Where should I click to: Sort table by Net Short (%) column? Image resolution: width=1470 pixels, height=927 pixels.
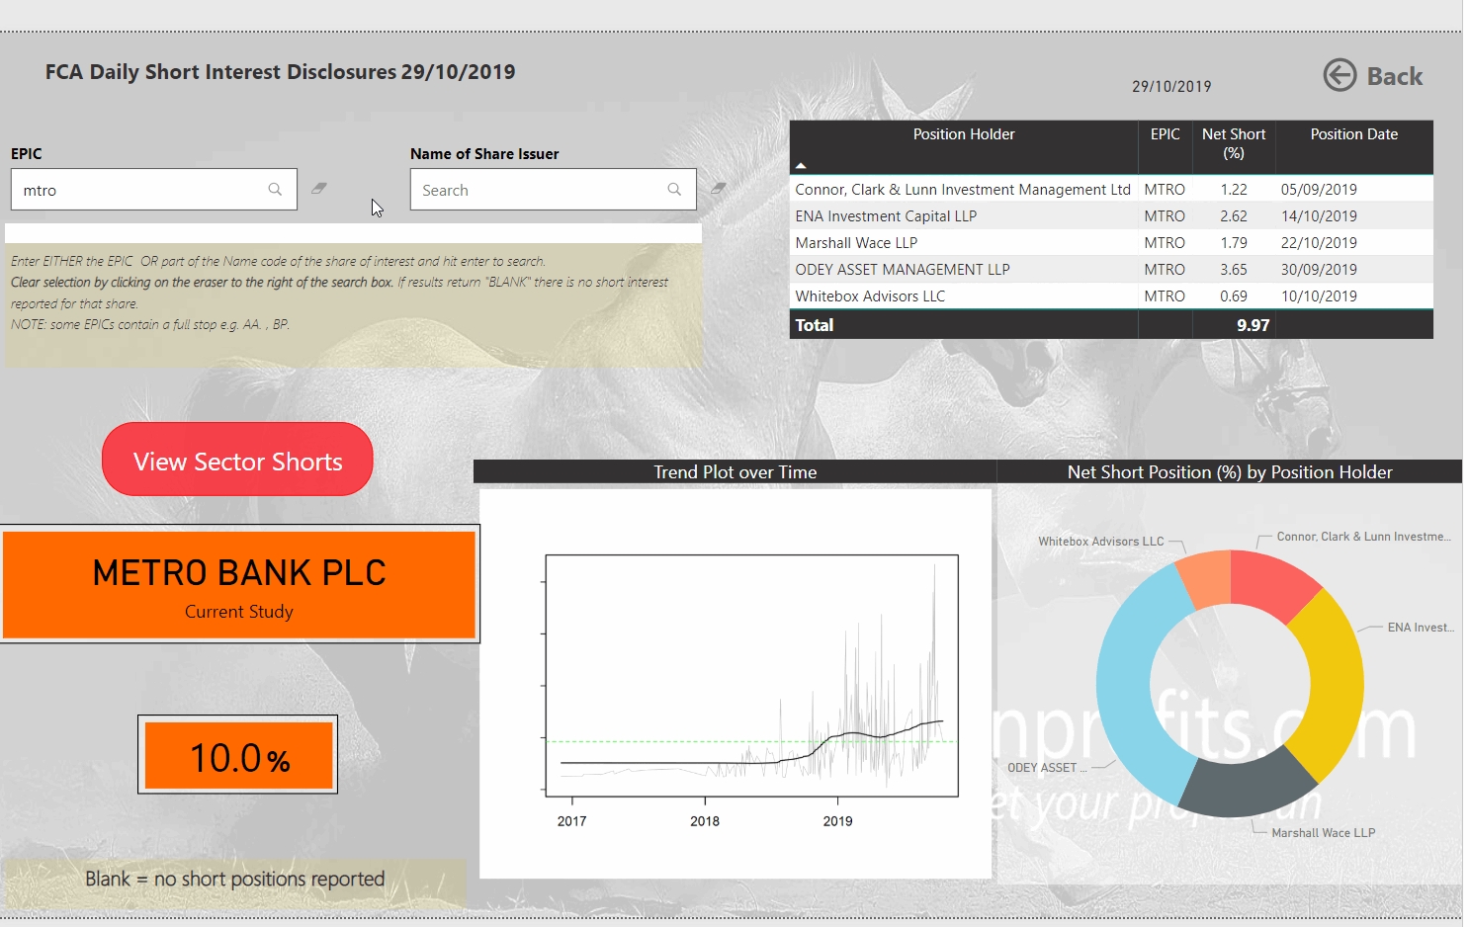pos(1233,143)
